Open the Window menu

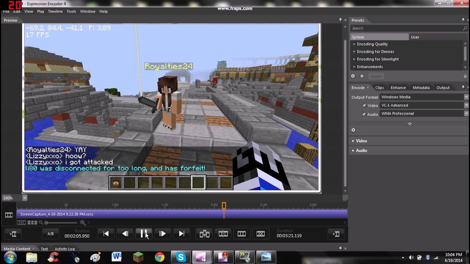click(x=88, y=11)
